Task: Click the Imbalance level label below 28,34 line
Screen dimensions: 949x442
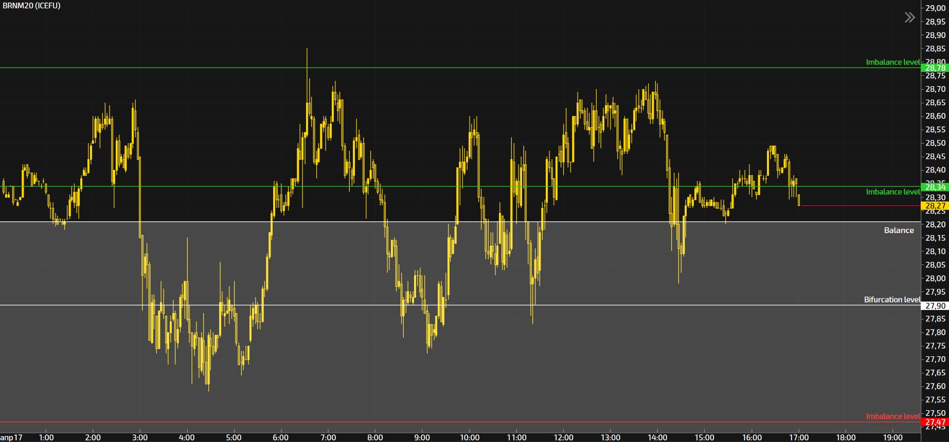Action: (892, 192)
